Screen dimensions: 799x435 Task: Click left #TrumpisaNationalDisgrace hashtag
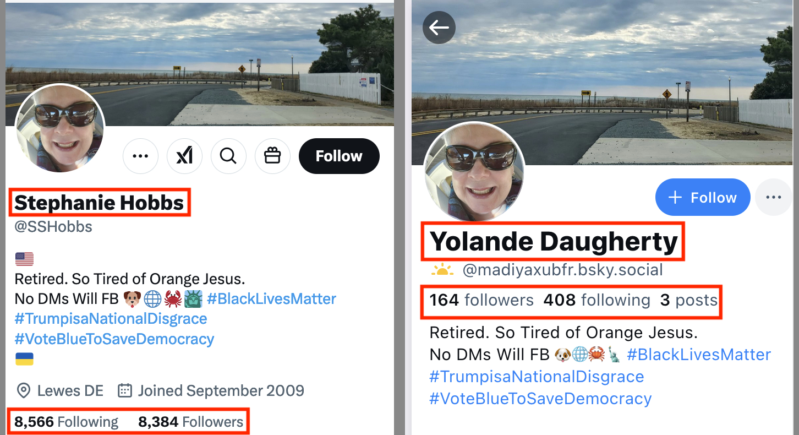[x=111, y=319]
